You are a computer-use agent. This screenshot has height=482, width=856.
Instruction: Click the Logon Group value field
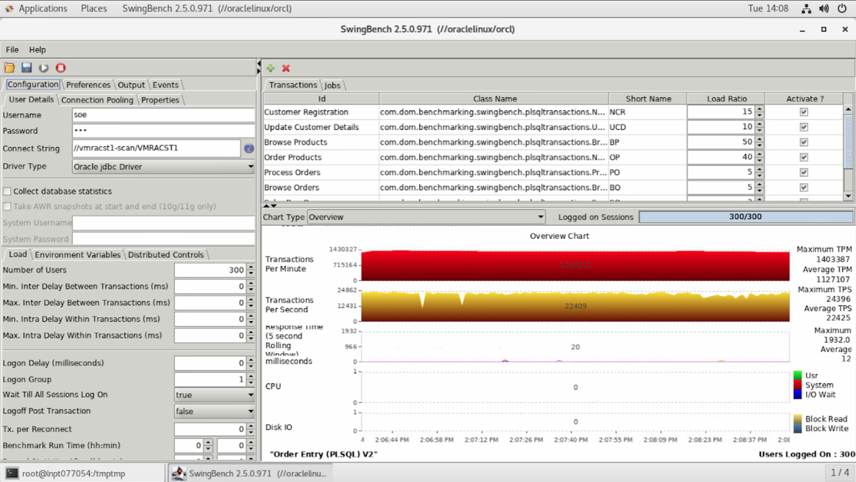pyautogui.click(x=210, y=379)
